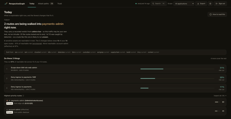Click the analyzed 1m ago status text

tap(144, 4)
